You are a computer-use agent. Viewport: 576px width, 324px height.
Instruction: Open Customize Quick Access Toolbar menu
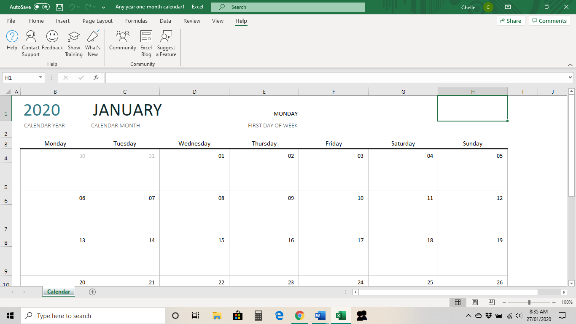click(103, 7)
